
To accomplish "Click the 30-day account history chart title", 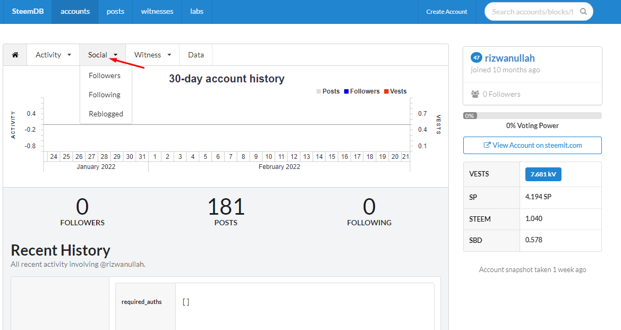I will 226,79.
